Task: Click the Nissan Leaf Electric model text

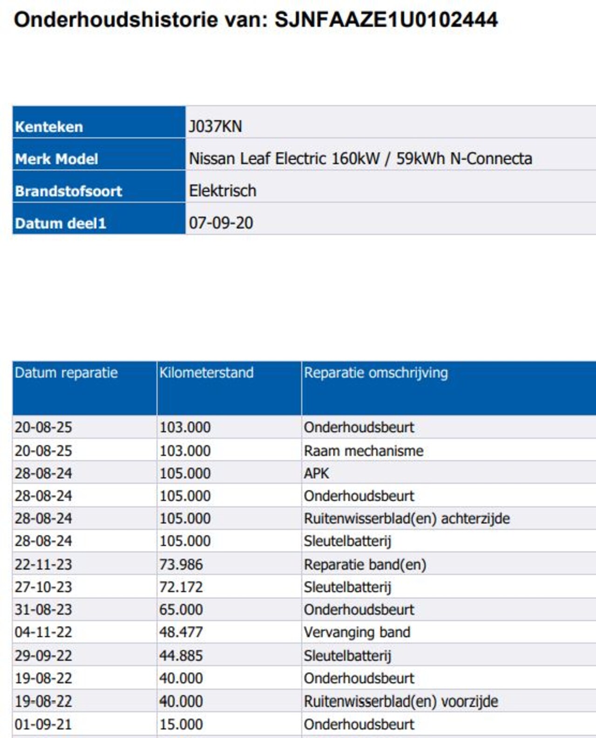Action: 360,159
